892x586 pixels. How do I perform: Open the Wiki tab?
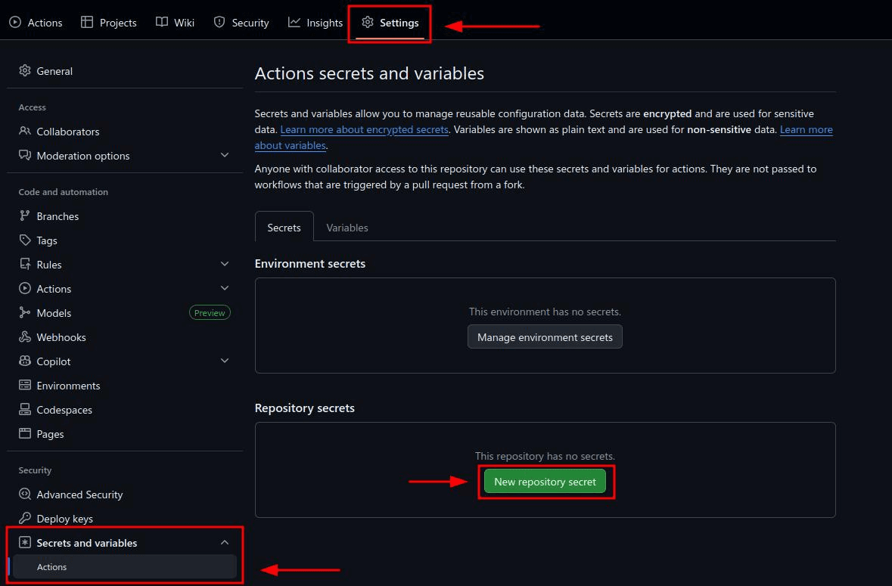pyautogui.click(x=175, y=23)
